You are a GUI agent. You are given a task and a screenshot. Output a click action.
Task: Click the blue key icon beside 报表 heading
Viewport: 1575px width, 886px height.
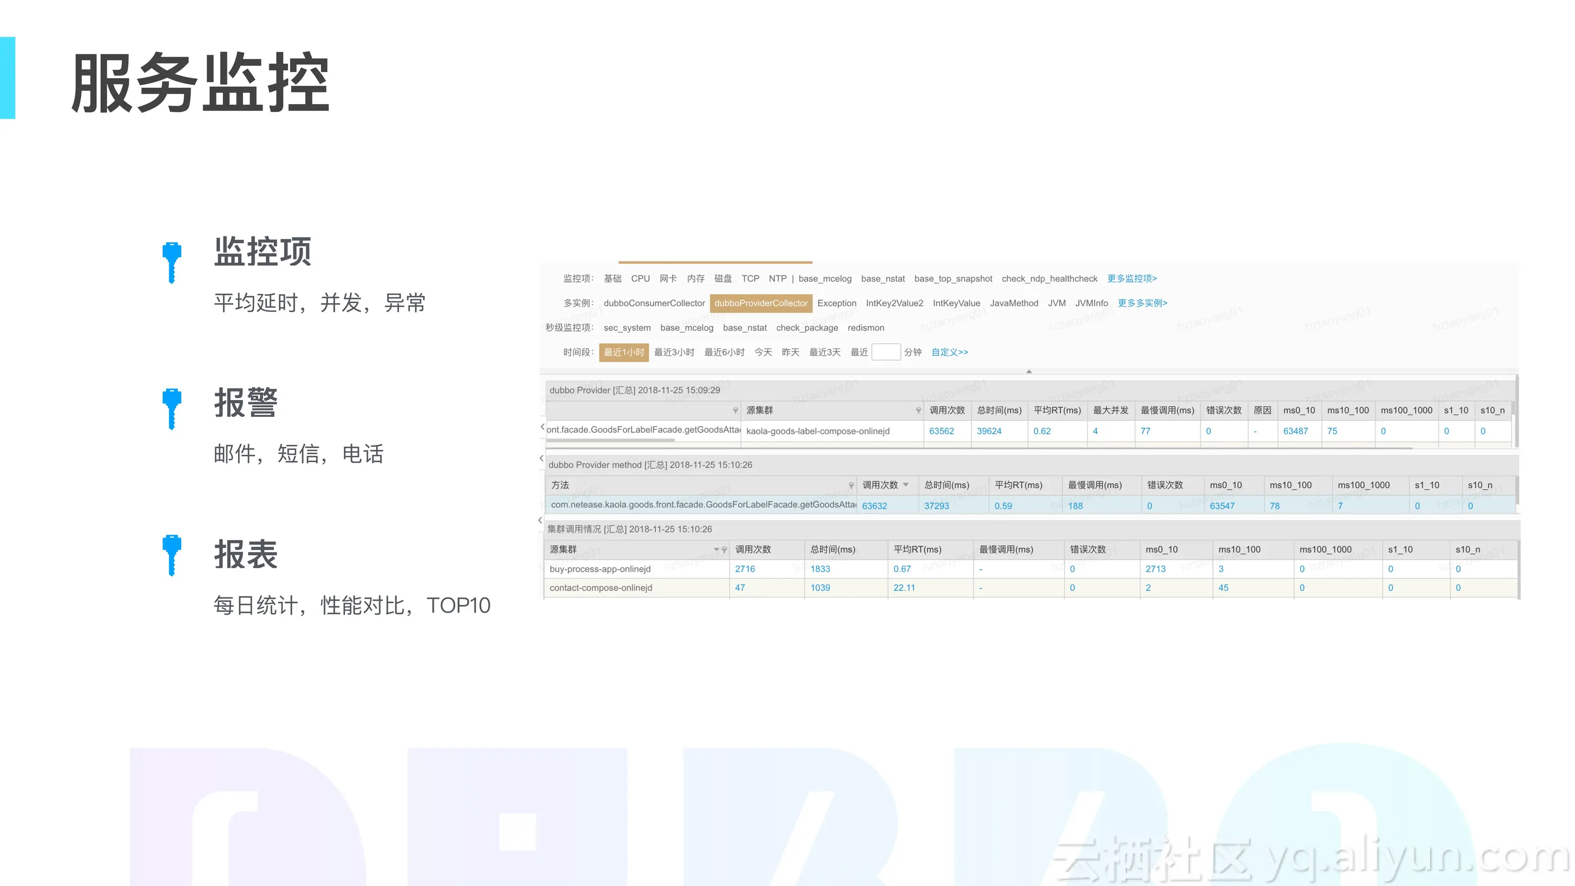coord(172,555)
